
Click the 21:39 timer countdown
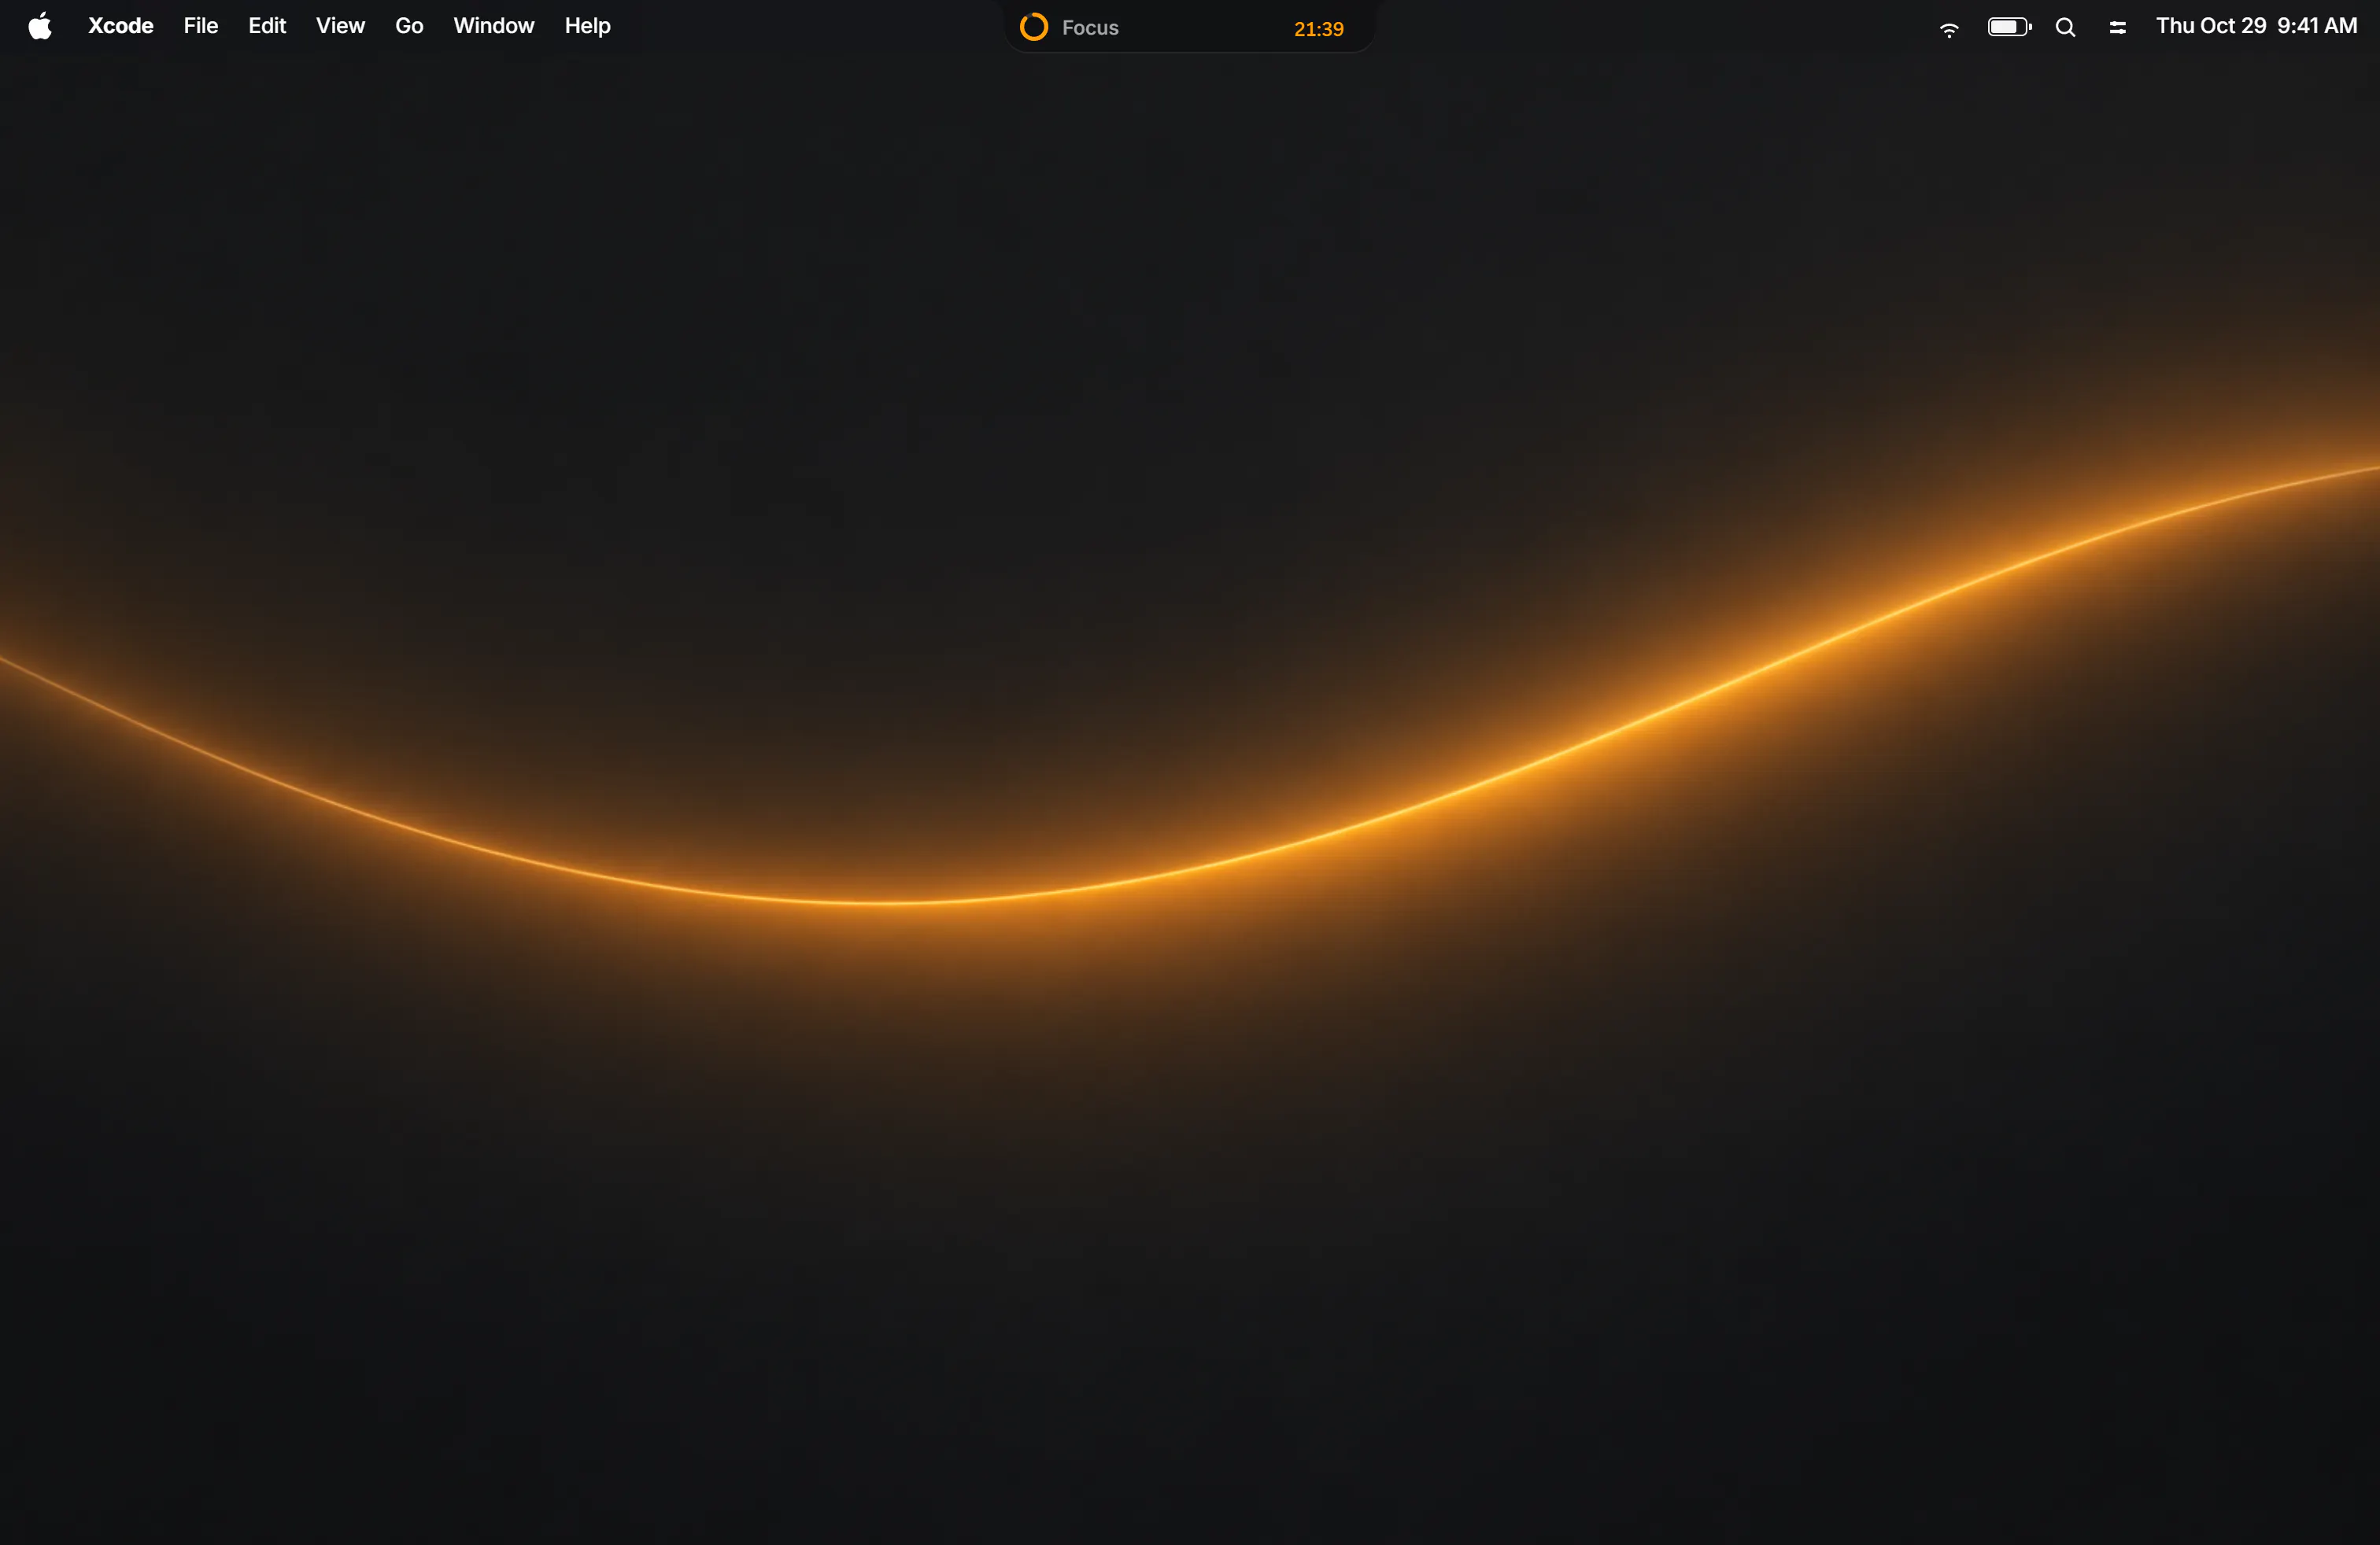tap(1318, 29)
